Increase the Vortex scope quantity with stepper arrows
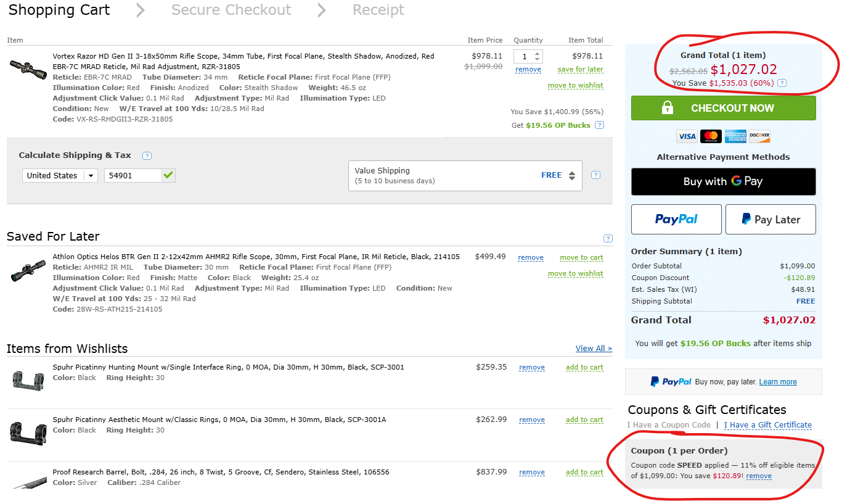The image size is (842, 501). [x=537, y=54]
